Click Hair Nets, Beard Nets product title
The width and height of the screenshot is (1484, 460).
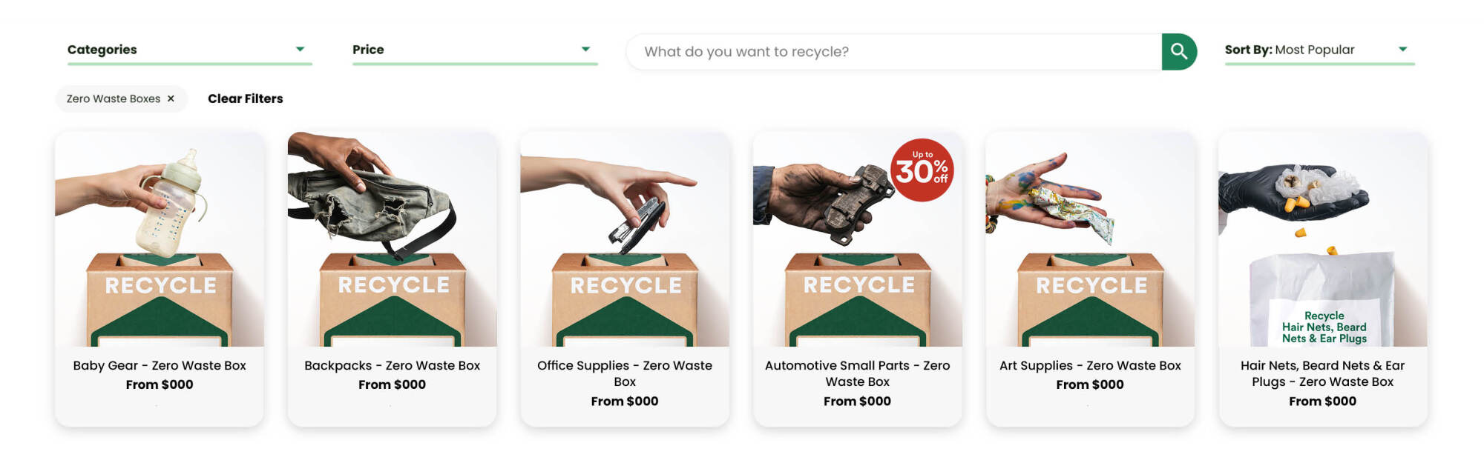1323,373
